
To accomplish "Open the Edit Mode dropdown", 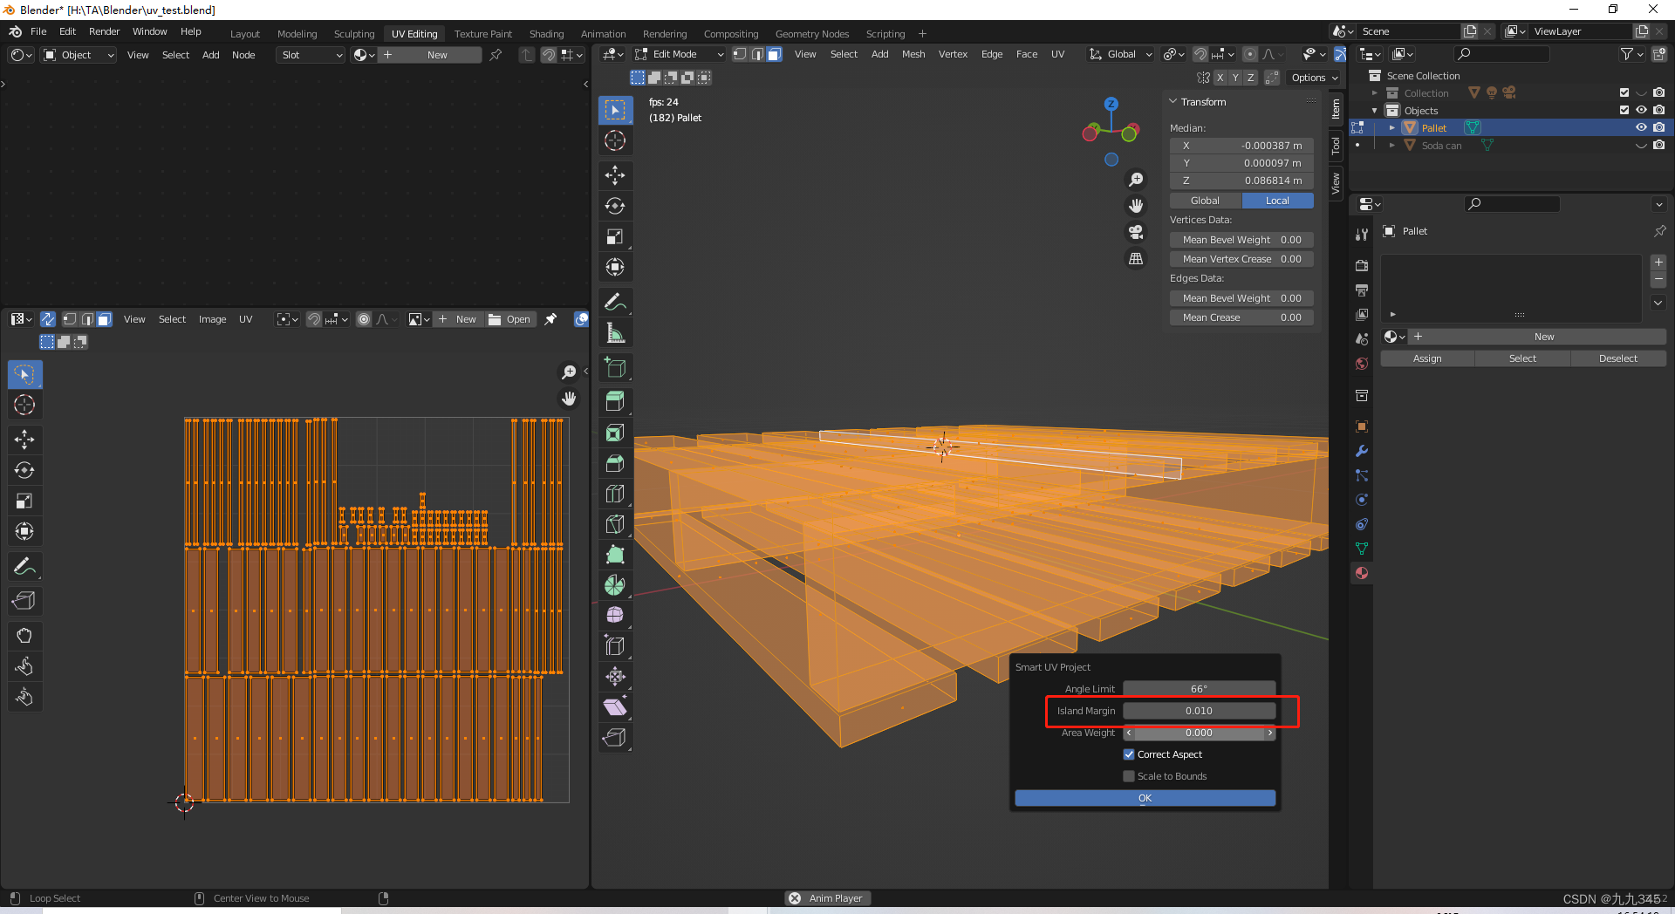I will (679, 54).
